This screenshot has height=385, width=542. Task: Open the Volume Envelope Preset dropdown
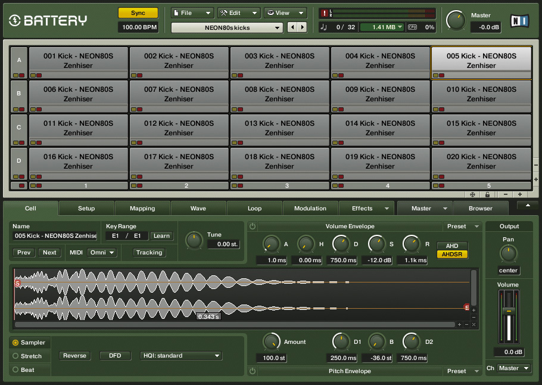463,226
